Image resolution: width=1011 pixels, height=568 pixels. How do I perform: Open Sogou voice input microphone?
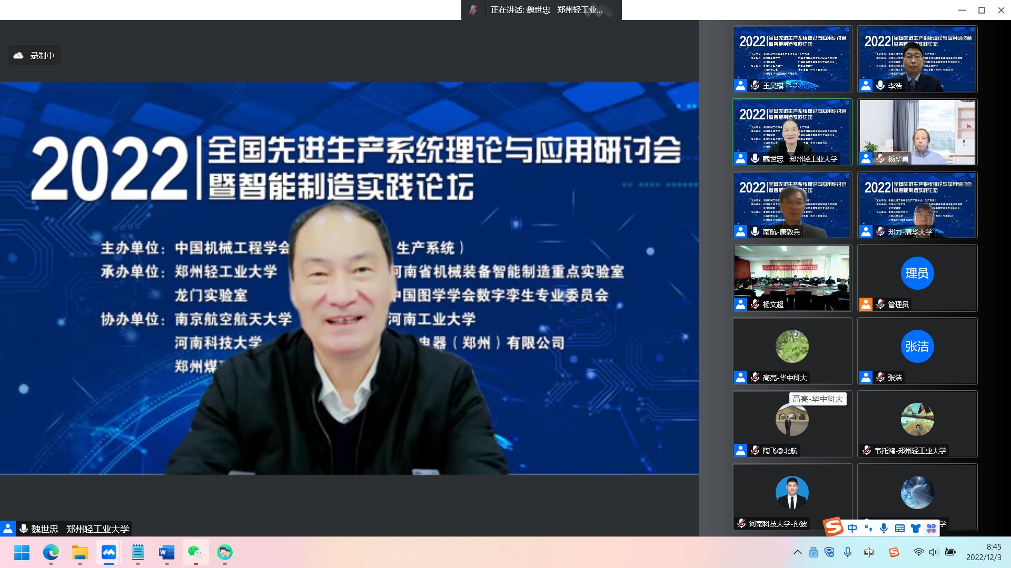884,528
